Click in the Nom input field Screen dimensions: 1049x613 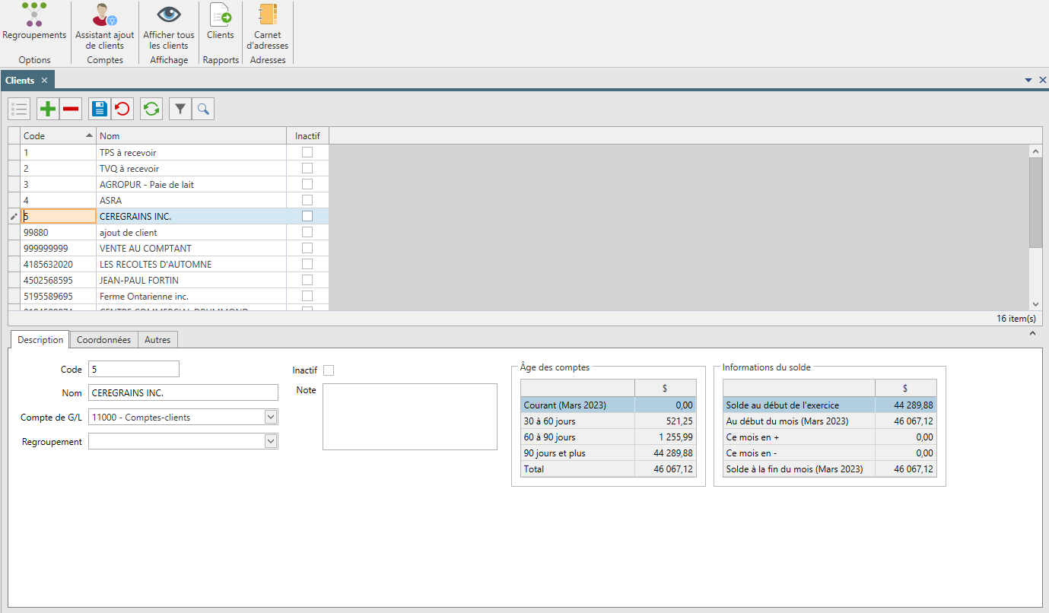[x=183, y=392]
